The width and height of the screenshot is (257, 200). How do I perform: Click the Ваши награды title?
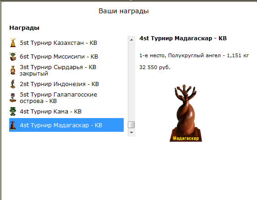124,11
